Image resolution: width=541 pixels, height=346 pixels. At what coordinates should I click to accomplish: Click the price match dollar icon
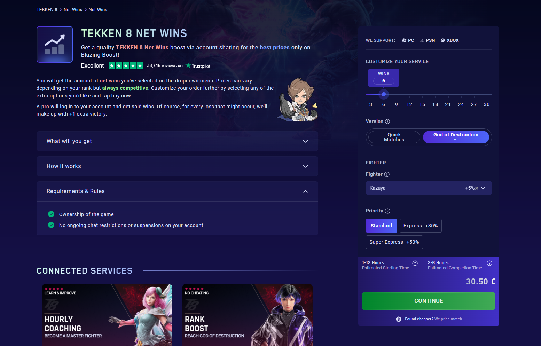point(399,319)
